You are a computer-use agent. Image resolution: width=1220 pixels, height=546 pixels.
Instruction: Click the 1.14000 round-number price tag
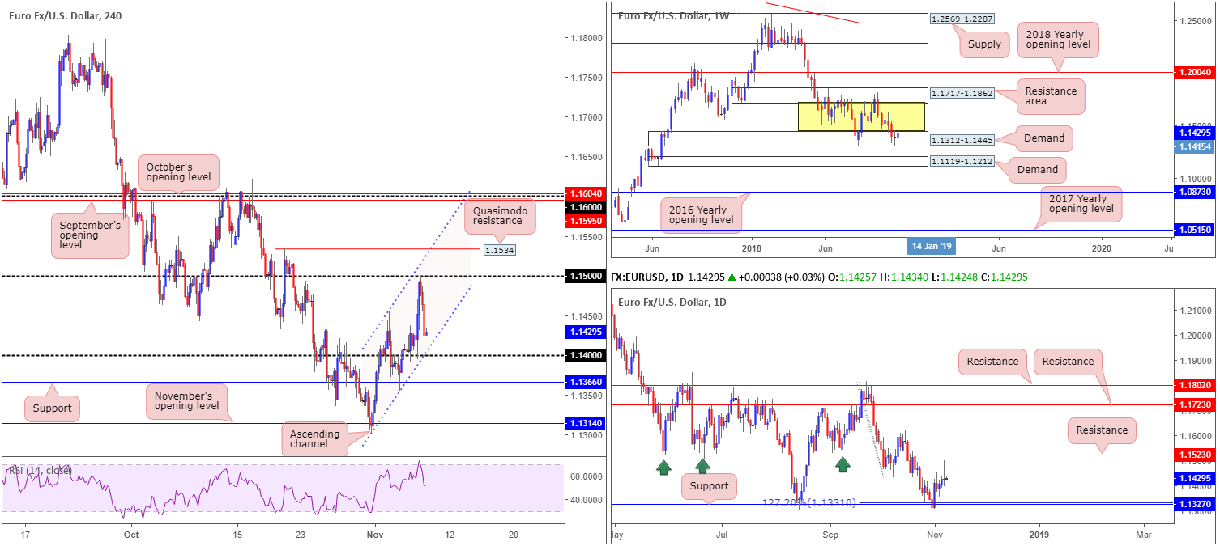585,355
